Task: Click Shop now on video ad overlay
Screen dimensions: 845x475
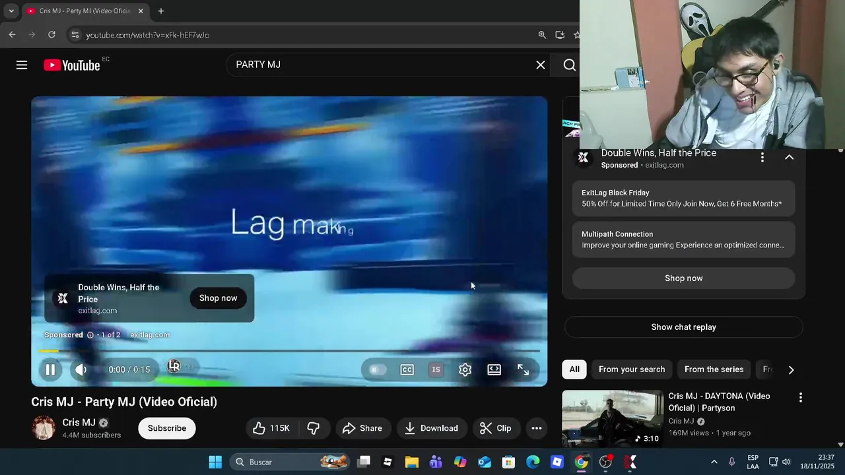Action: [218, 298]
